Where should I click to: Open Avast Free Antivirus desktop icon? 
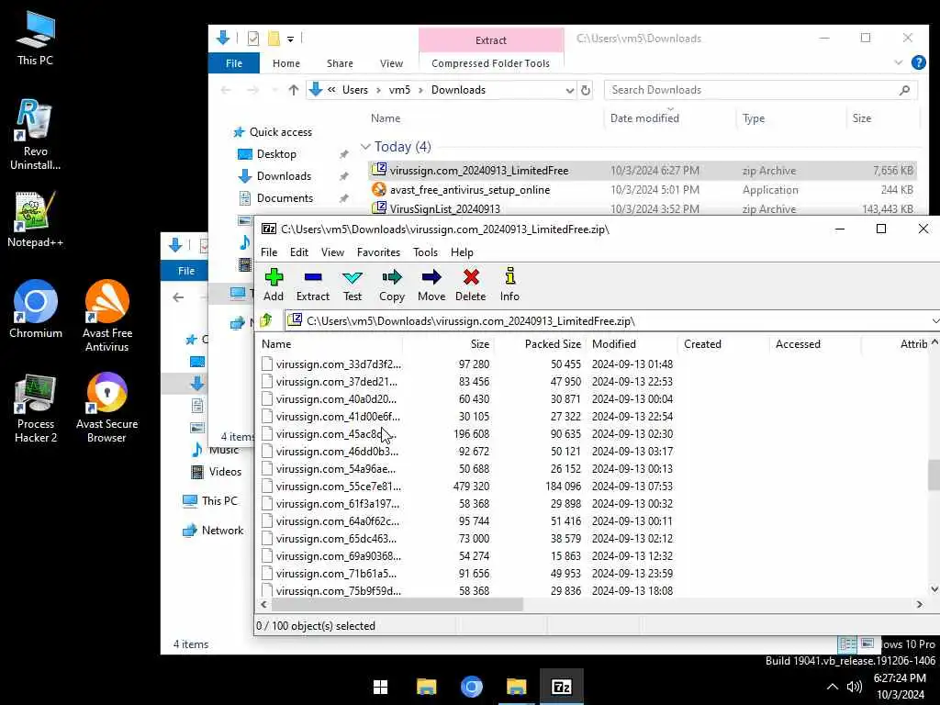[x=106, y=316]
